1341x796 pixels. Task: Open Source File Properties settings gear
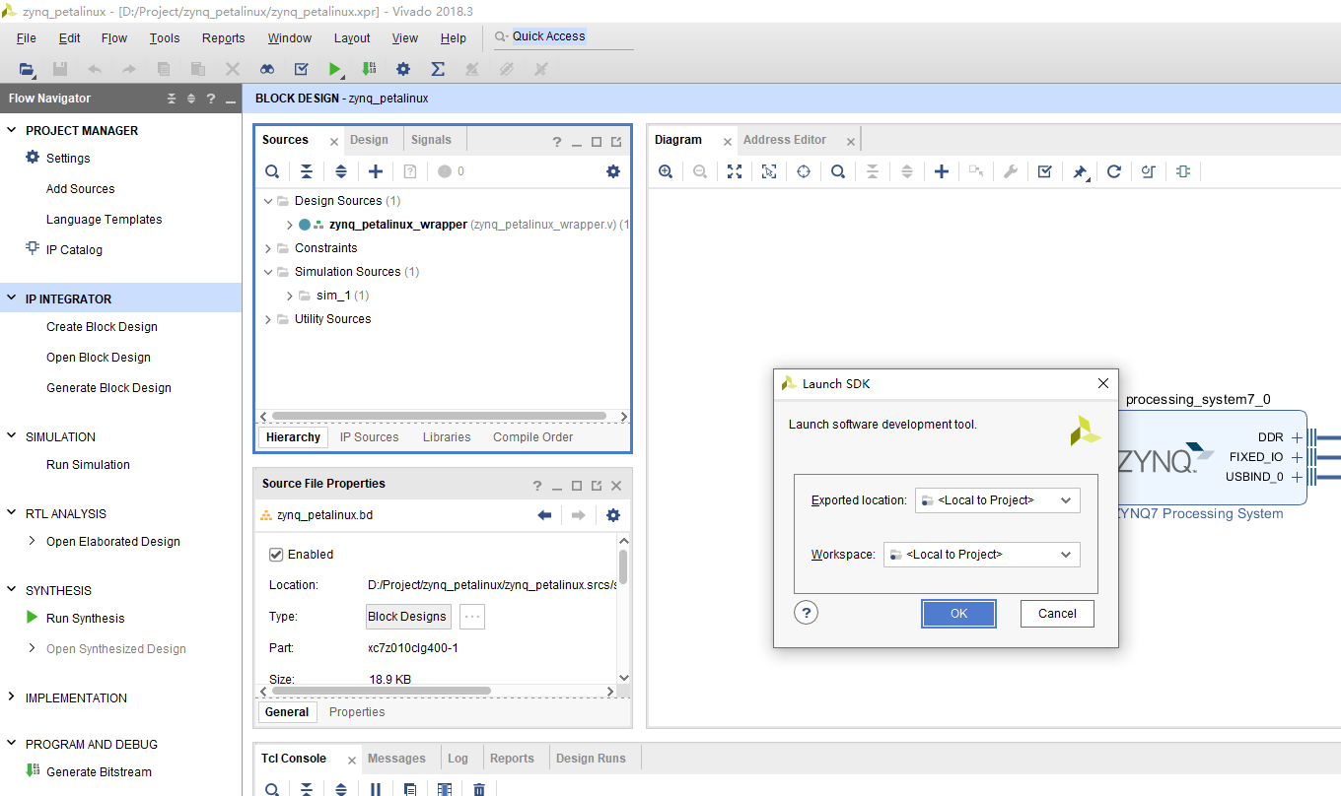point(613,515)
